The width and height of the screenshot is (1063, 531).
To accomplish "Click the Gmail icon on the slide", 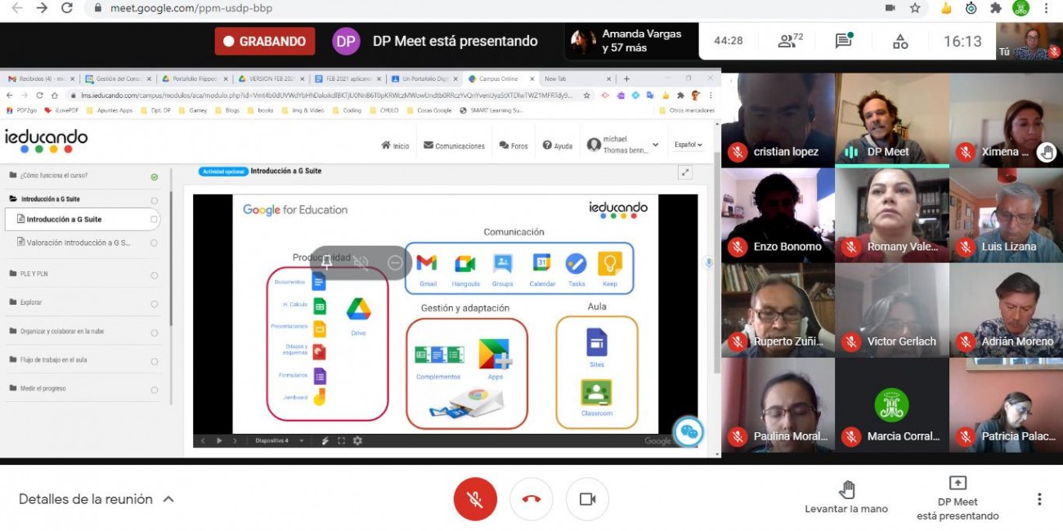I will coord(427,263).
